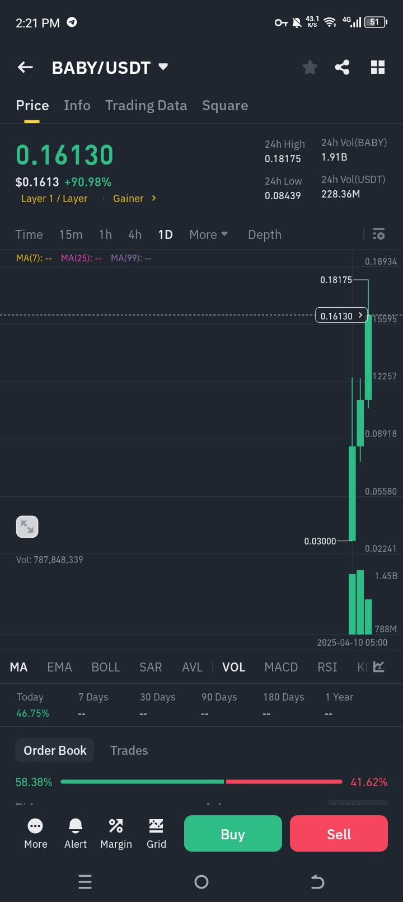
Task: Expand the More timeframes dropdown
Action: 208,234
